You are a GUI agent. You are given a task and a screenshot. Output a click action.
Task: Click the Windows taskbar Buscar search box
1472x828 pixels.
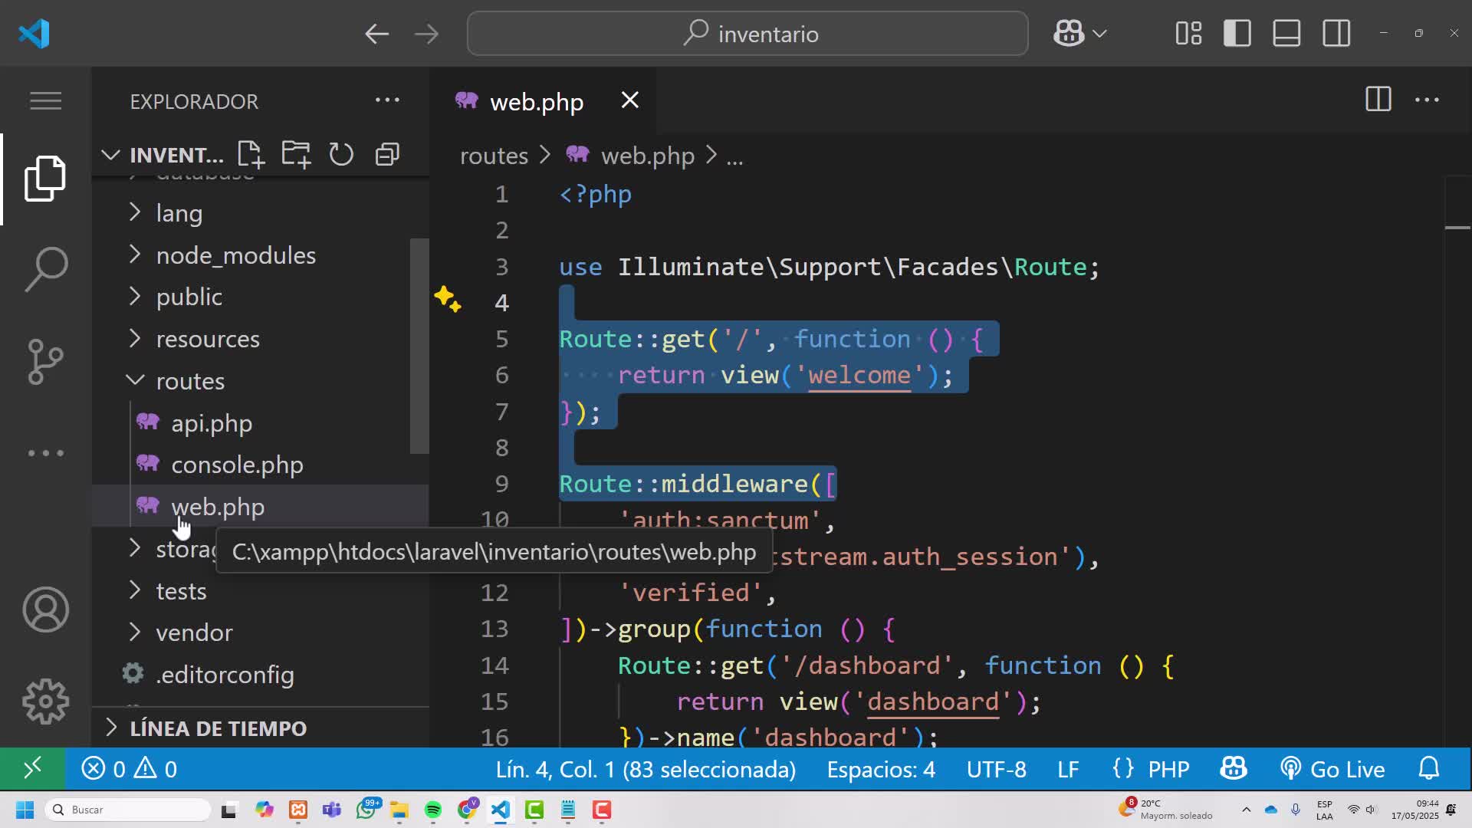tap(129, 810)
